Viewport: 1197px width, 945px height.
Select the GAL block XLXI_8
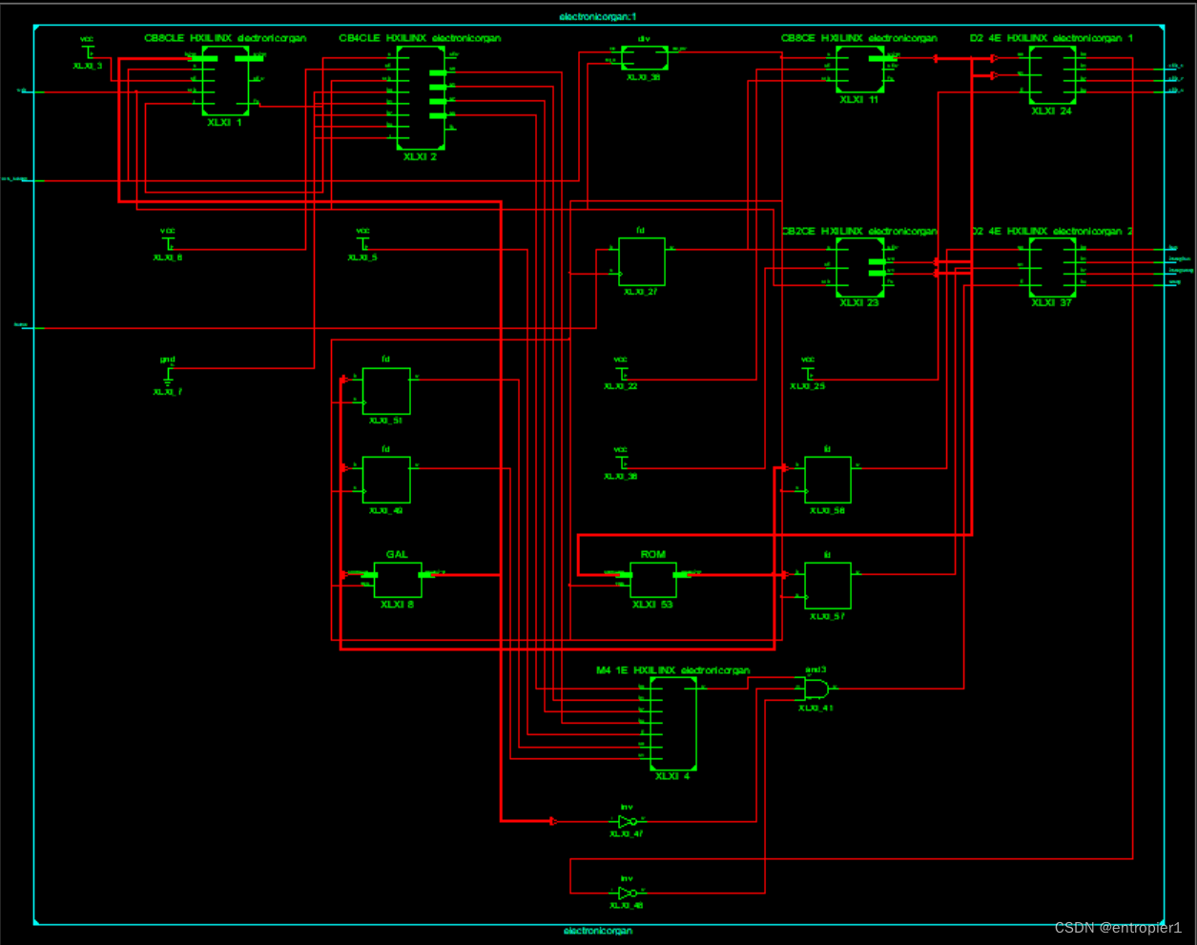[398, 580]
